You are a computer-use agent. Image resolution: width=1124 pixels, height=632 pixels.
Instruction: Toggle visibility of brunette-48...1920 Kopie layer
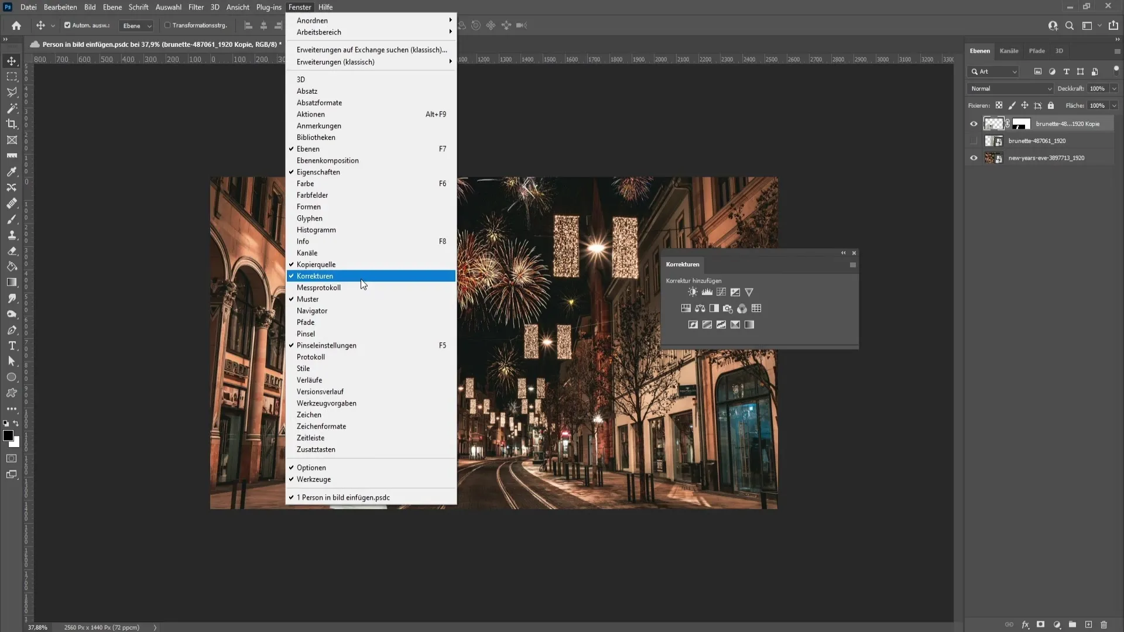(x=974, y=123)
